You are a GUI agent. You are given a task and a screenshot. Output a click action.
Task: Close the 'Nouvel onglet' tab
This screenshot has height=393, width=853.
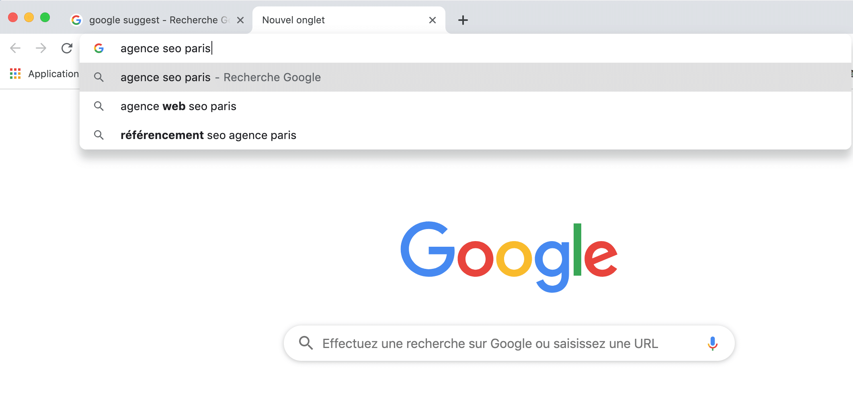pyautogui.click(x=433, y=20)
